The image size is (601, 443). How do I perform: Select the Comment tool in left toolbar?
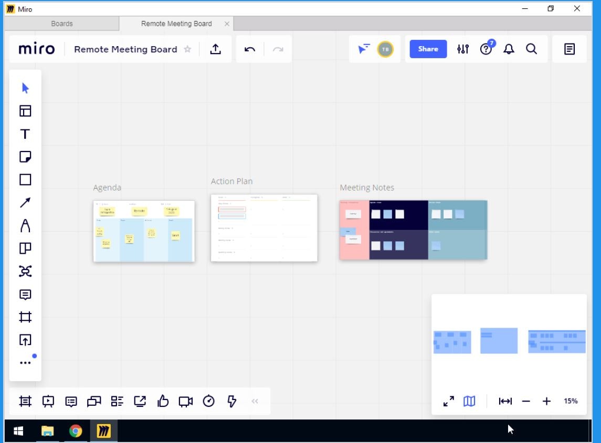pos(25,294)
